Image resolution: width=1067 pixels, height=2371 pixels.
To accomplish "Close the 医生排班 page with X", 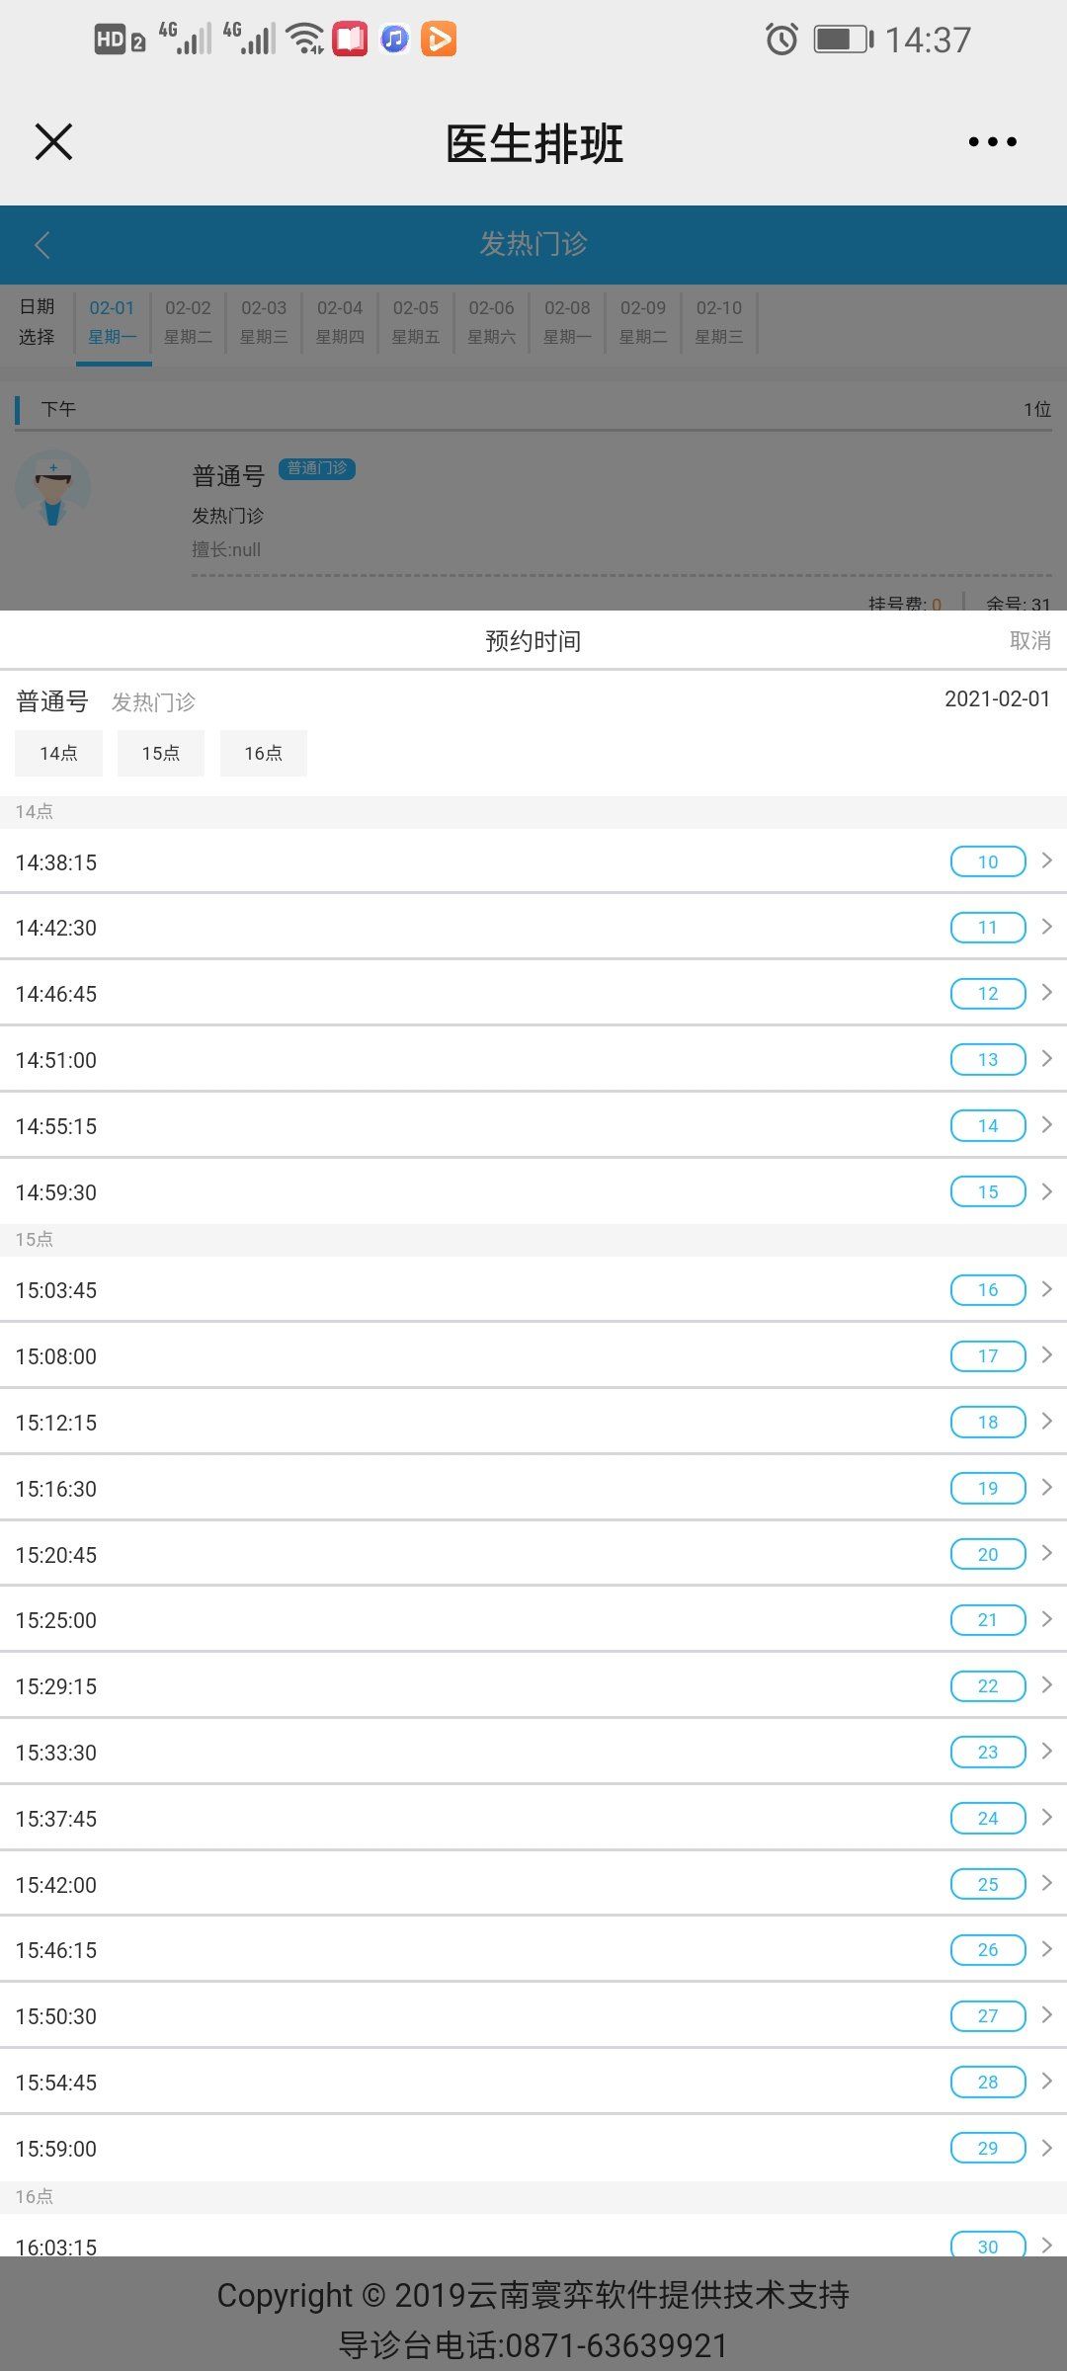I will [x=53, y=141].
